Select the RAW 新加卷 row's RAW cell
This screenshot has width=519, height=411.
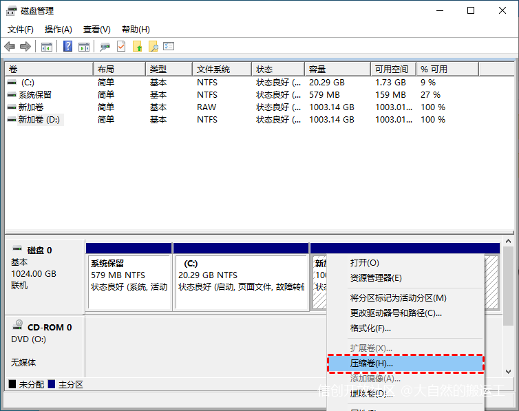point(206,107)
